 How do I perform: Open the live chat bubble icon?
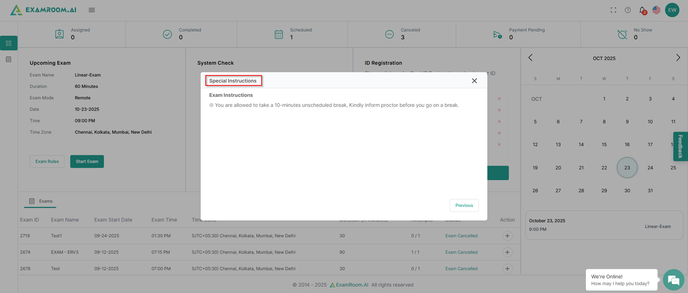coord(673,280)
